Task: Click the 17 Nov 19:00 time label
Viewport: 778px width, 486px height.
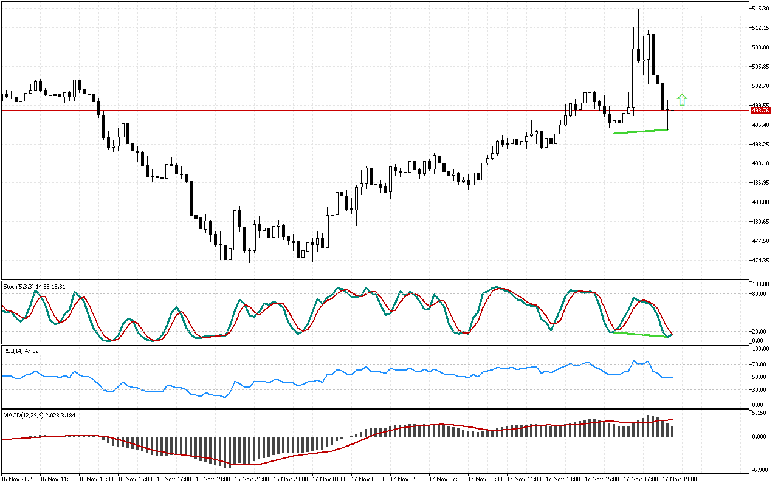Action: [x=680, y=479]
